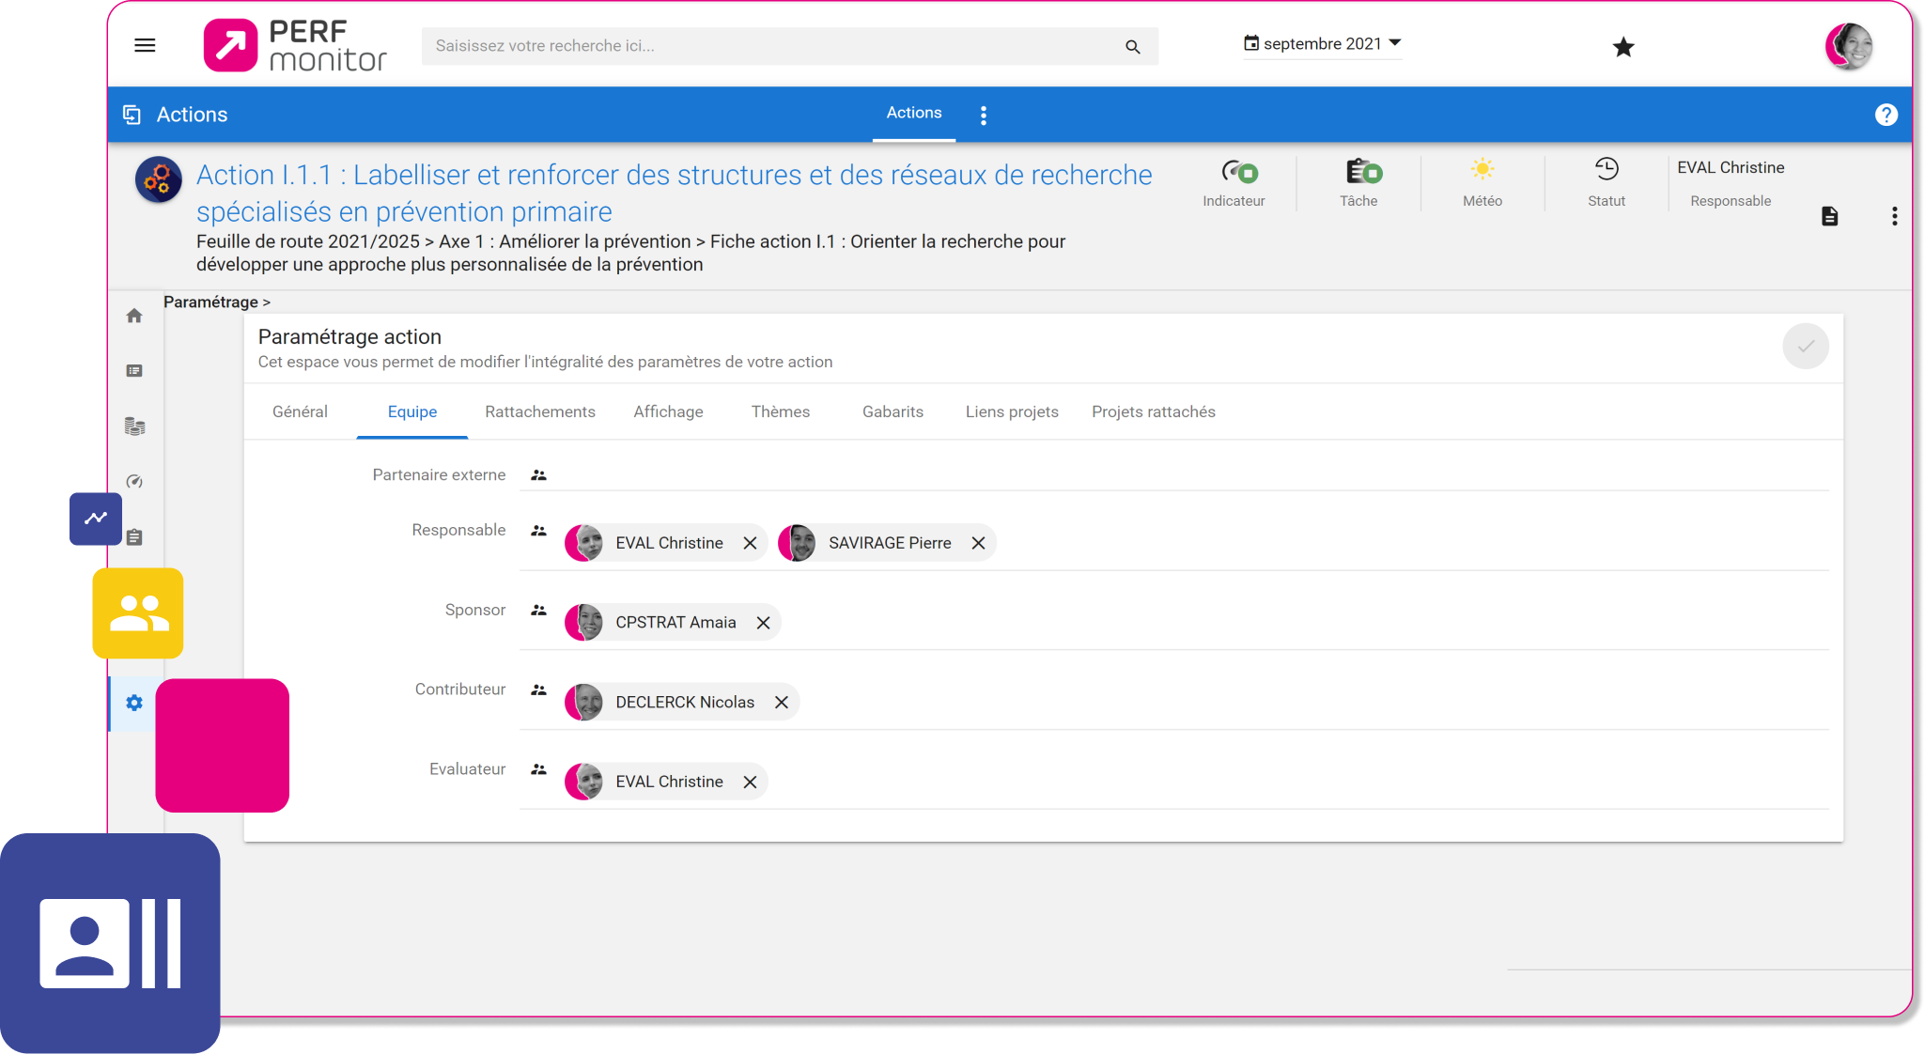Open the clipboard tasks sidebar icon
The height and width of the screenshot is (1054, 1925).
point(134,537)
